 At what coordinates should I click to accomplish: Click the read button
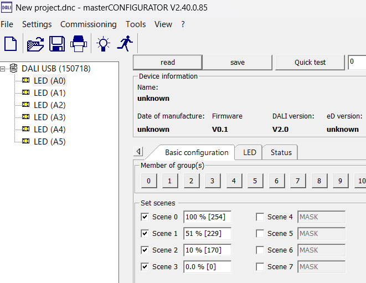tap(168, 63)
